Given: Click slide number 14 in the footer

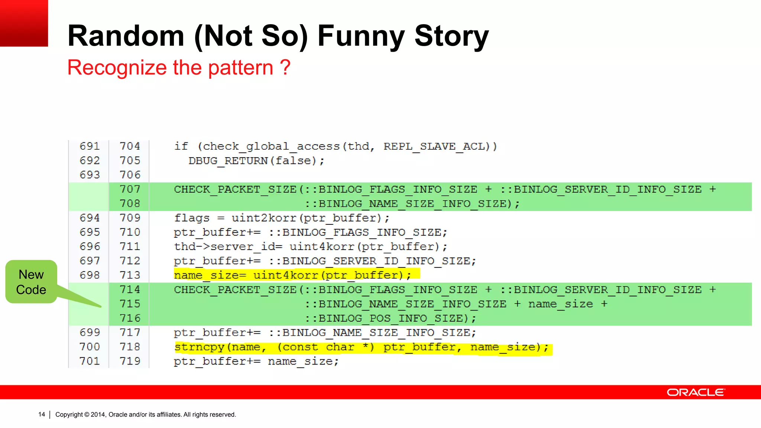Looking at the screenshot, I should click(x=42, y=415).
